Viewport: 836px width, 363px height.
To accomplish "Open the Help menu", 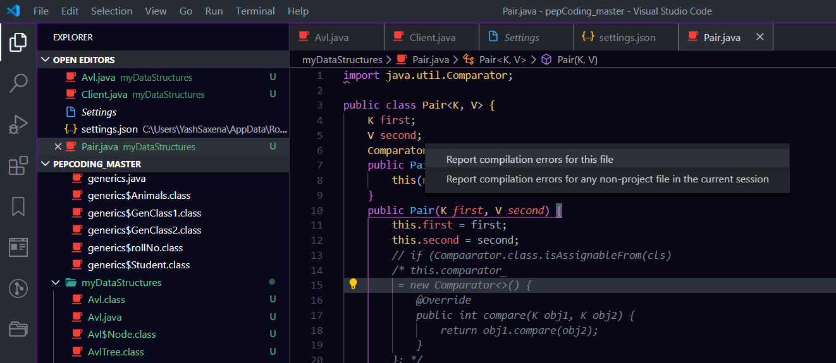I will click(x=298, y=11).
